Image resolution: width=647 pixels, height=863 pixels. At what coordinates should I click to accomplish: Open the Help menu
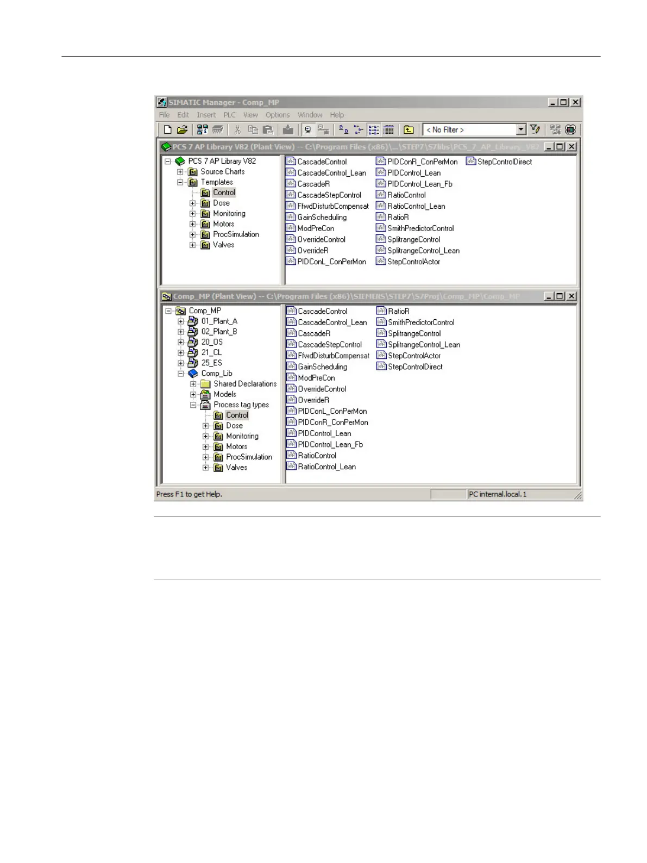click(337, 115)
